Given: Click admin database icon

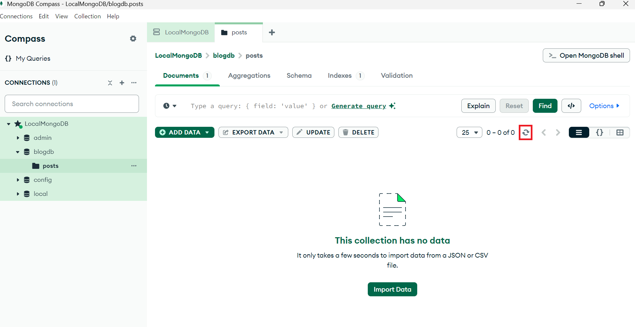Looking at the screenshot, I should (x=27, y=138).
